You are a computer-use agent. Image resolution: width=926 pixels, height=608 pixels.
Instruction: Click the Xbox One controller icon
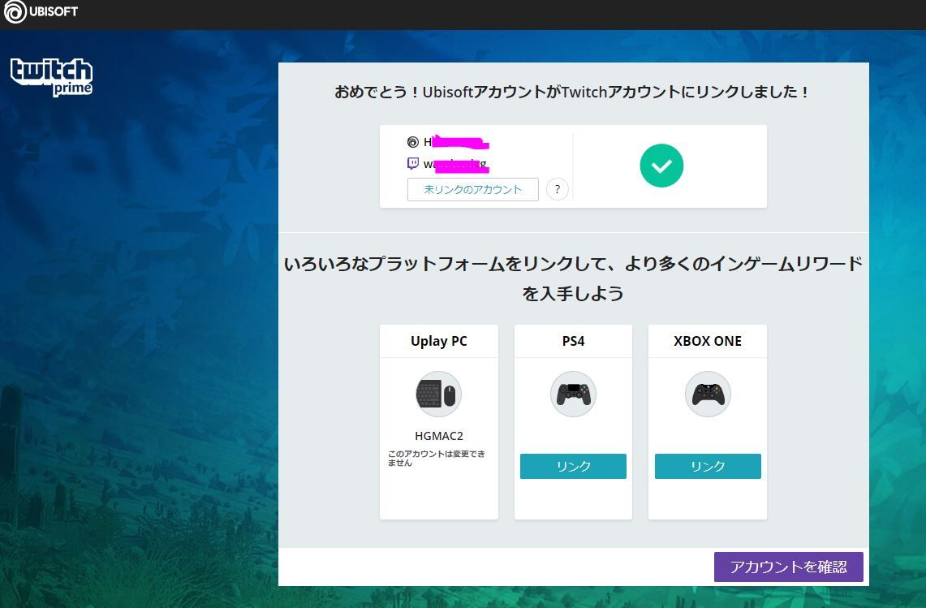[x=708, y=395]
